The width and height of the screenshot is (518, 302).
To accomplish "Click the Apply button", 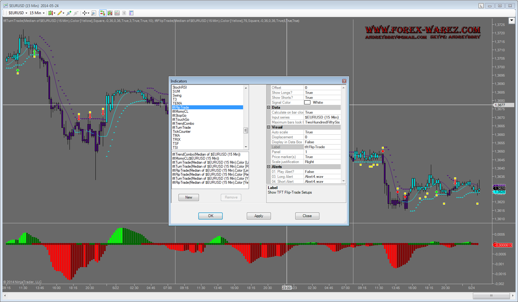I will [x=259, y=216].
